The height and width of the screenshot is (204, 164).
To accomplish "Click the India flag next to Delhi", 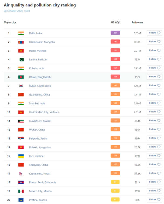I will coord(21,33).
